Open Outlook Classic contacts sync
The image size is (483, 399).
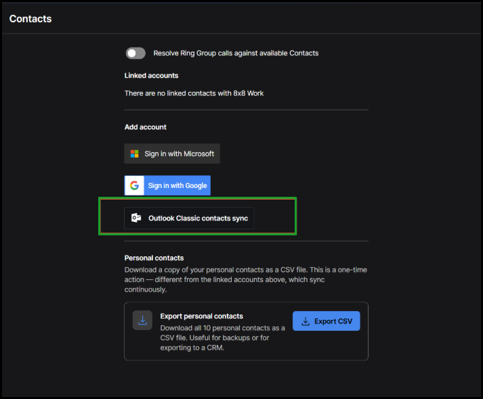[189, 218]
